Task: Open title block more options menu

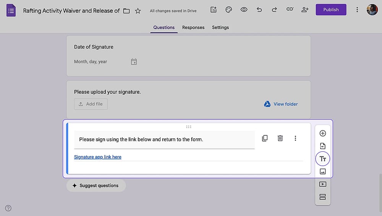Action: pos(295,138)
